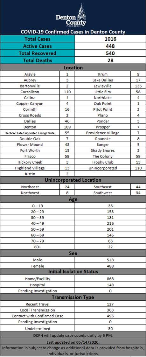Select the Total Deaths teal cell
Screen dimensions: 146x357
pos(37,60)
